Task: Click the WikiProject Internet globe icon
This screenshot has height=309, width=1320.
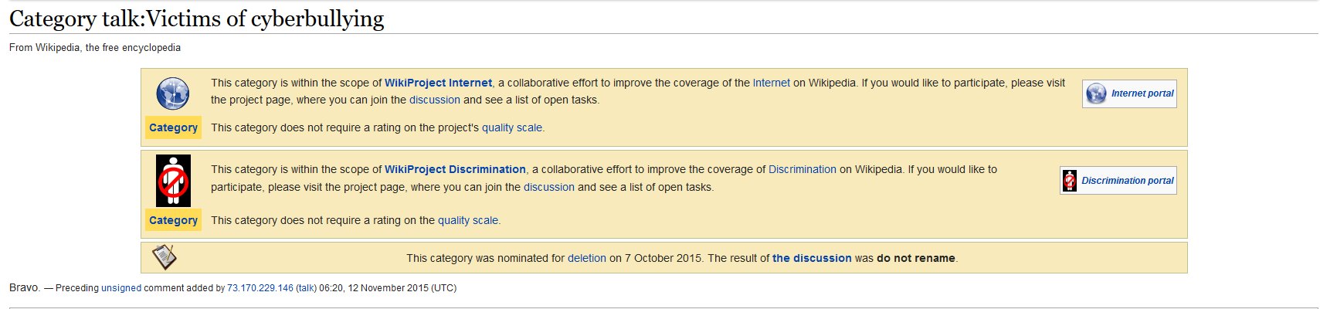Action: pyautogui.click(x=173, y=94)
